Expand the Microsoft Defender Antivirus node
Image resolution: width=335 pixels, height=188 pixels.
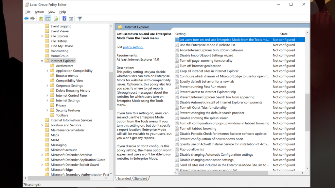click(42, 155)
